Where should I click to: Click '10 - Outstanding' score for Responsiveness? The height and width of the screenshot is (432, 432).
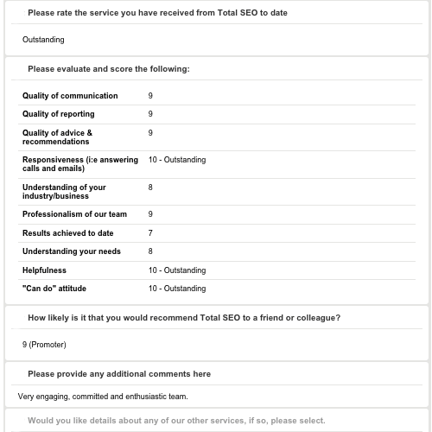pos(177,160)
